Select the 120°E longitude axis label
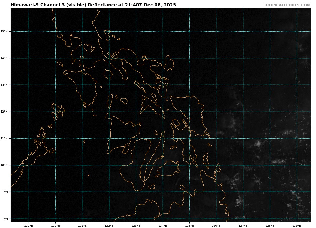The width and height of the screenshot is (316, 228). (x=55, y=226)
